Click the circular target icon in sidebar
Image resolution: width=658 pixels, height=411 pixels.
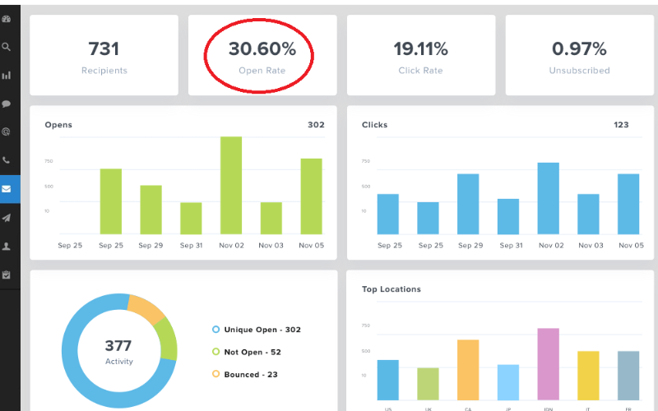point(7,132)
